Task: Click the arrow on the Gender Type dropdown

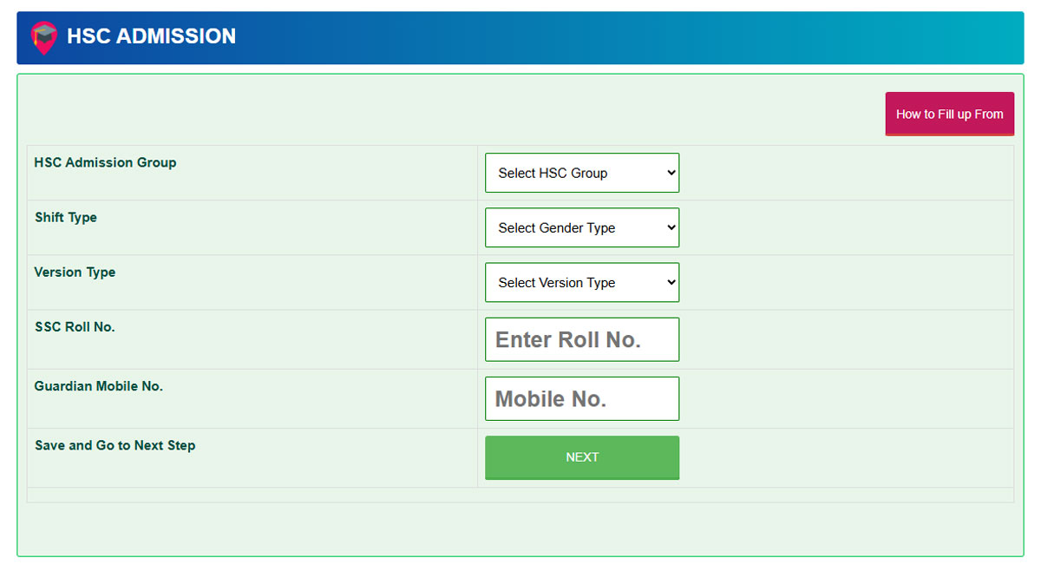Action: pyautogui.click(x=671, y=227)
